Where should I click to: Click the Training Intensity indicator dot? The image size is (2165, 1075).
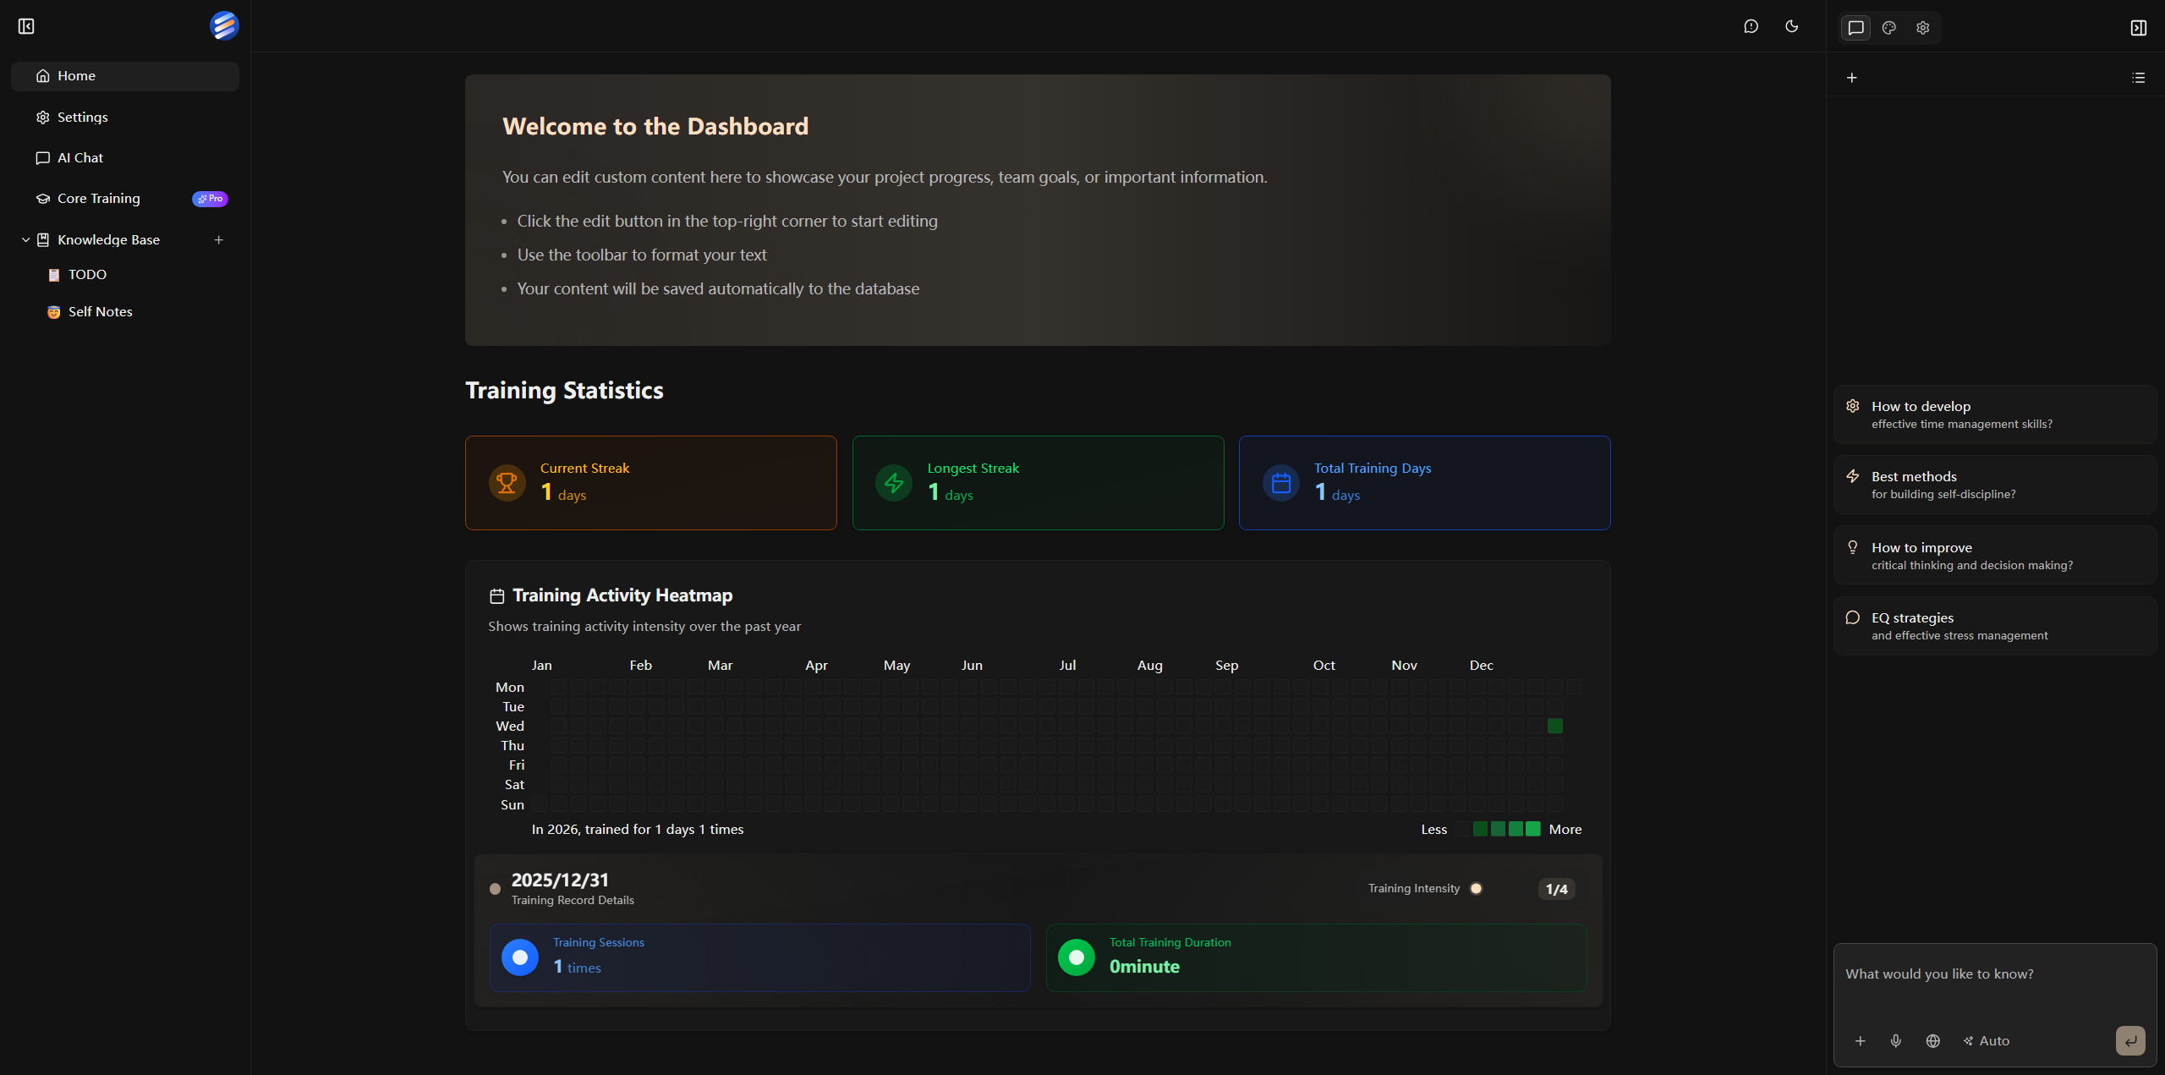[x=1477, y=888]
